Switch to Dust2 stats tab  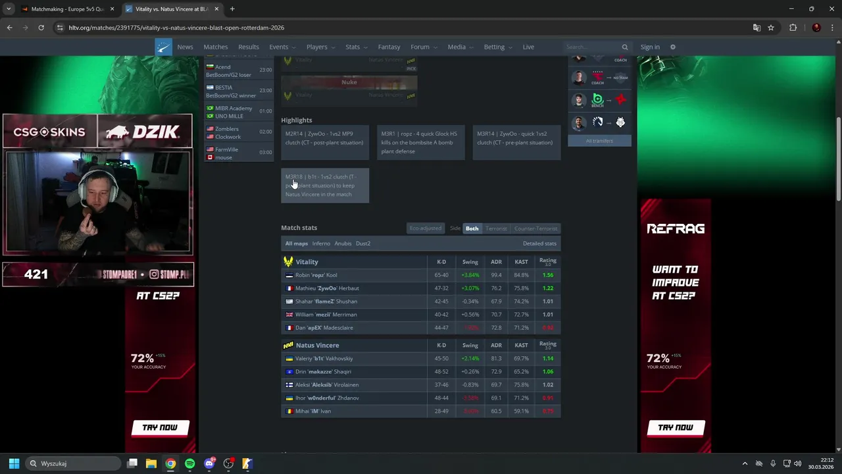point(363,244)
